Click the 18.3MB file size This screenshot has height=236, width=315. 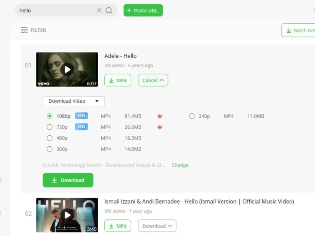coord(133,138)
